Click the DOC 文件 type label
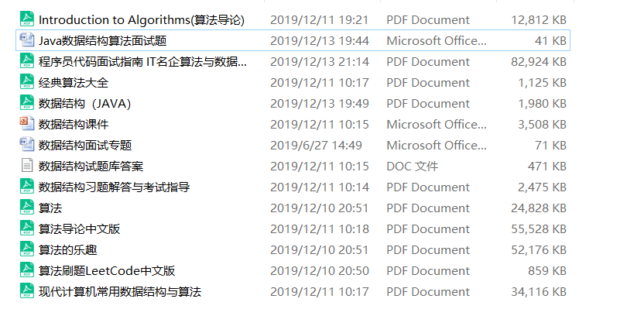Viewport: 627px width, 316px height. (413, 166)
